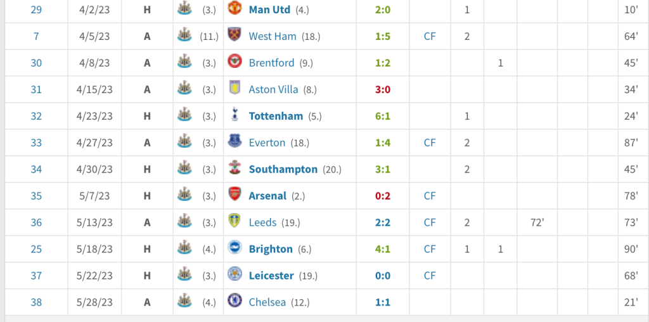Open the Leeds team link

(x=262, y=222)
